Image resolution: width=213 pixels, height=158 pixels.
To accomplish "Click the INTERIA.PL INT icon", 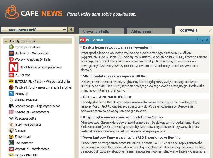I will click(11, 81).
